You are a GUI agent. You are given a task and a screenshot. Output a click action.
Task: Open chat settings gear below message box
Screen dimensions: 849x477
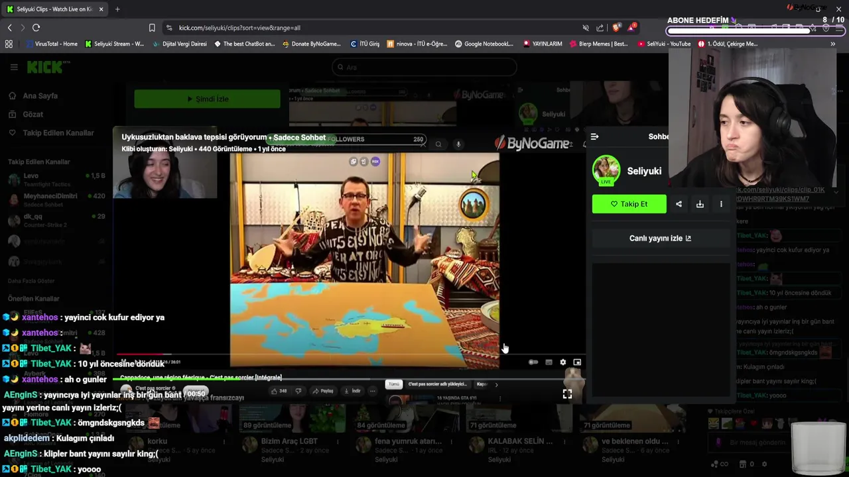(764, 464)
